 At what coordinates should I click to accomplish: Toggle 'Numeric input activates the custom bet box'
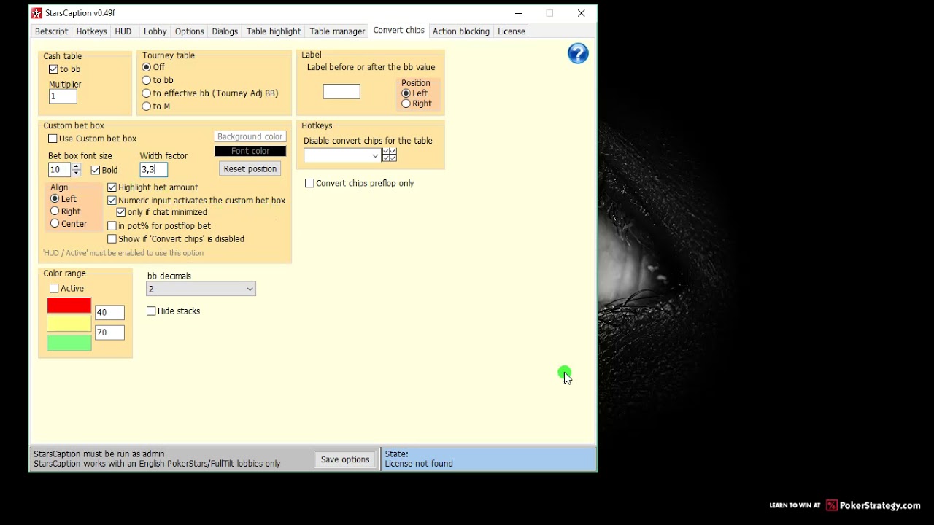(x=112, y=201)
